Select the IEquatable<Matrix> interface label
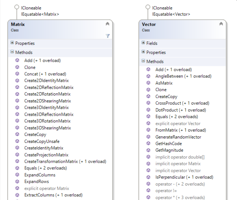The image size is (237, 200). [40, 14]
